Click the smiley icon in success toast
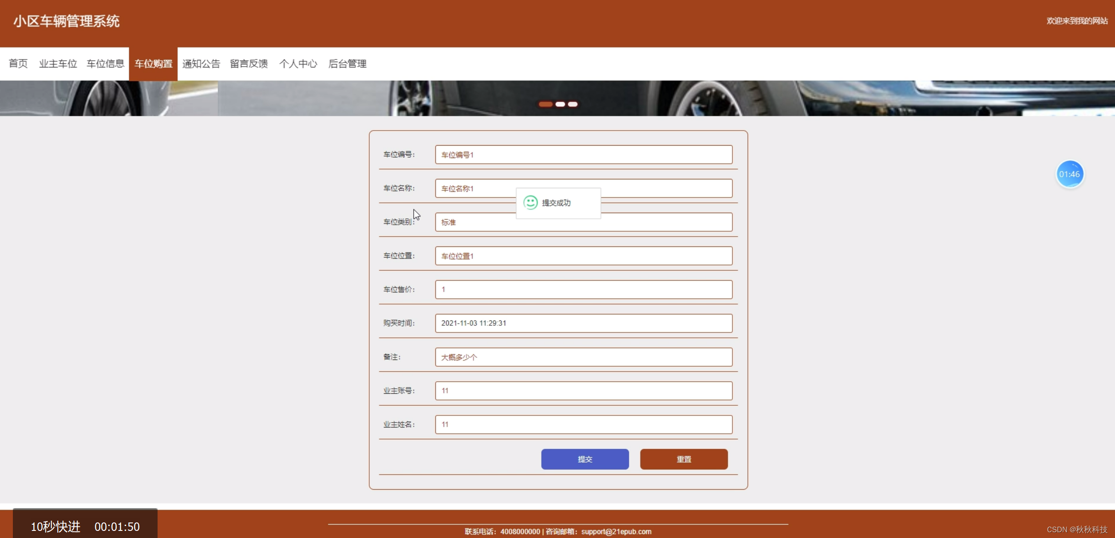Screen dimensions: 1115x538 point(530,203)
